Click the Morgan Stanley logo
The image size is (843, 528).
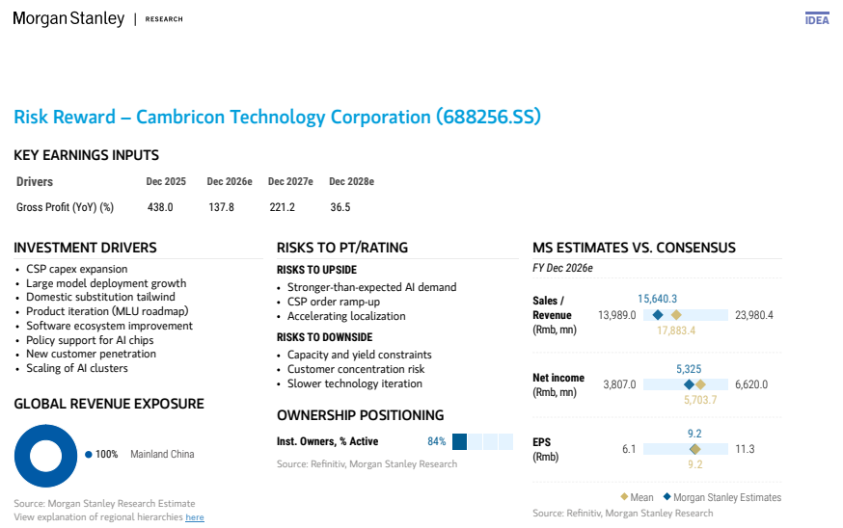(68, 19)
